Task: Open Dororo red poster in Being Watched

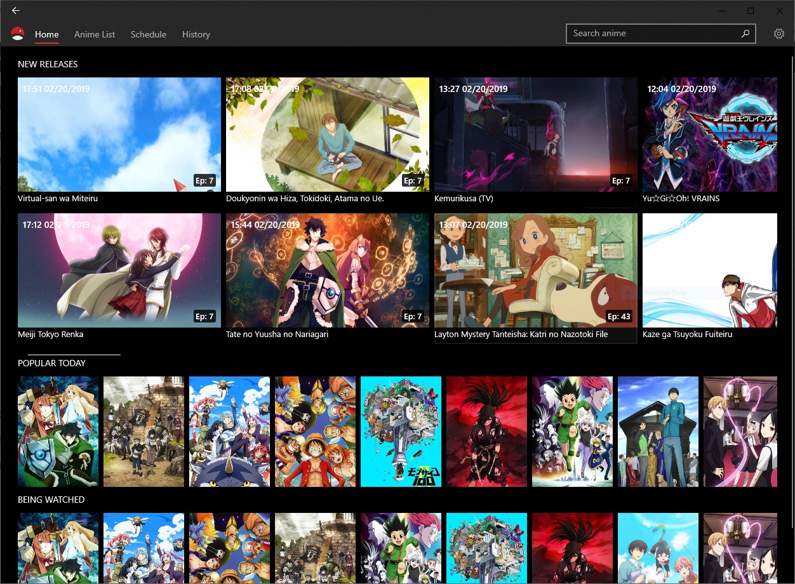Action: click(572, 548)
